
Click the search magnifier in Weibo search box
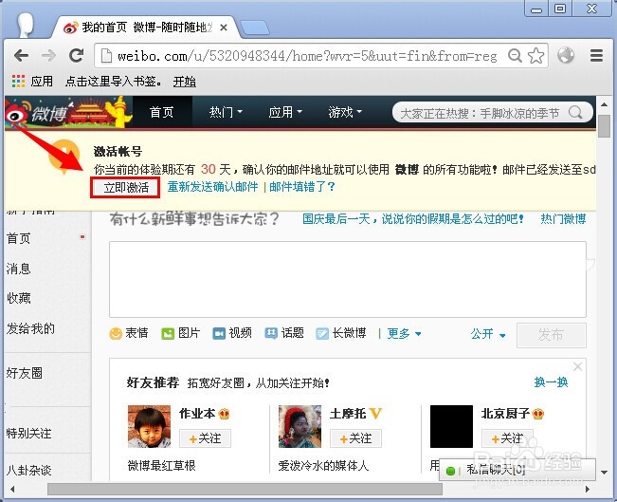click(575, 113)
